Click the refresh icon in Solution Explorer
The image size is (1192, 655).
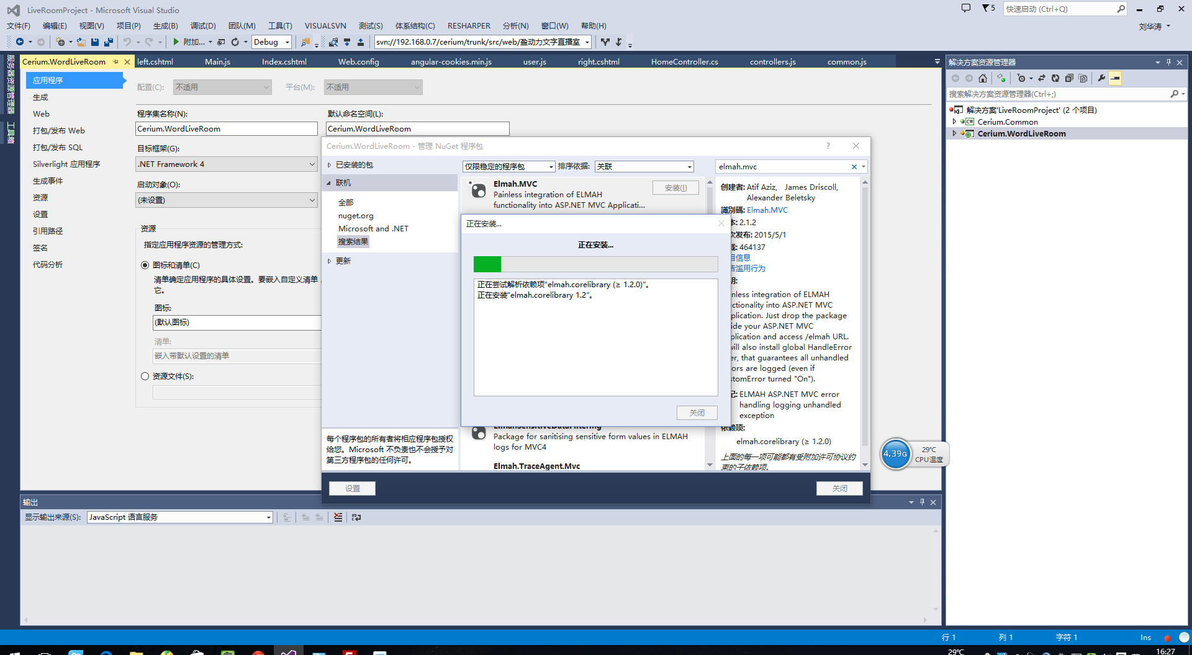[1055, 78]
